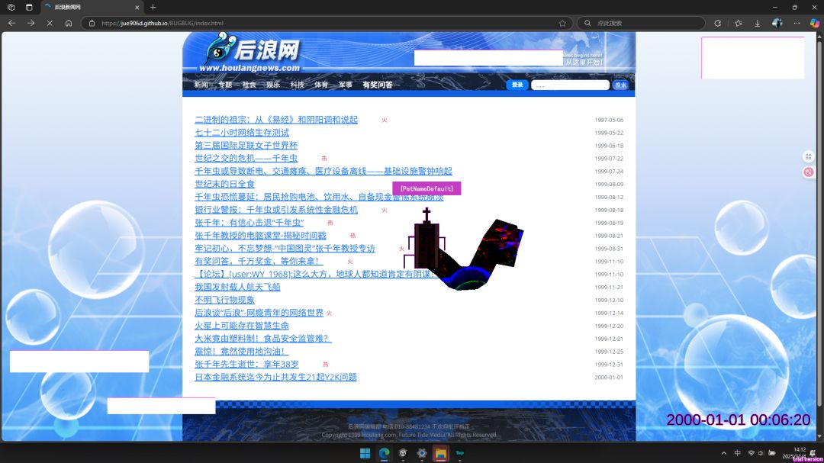Open article 千年虫或导致断电、交通瘫痪
Image resolution: width=824 pixels, height=463 pixels.
[323, 172]
